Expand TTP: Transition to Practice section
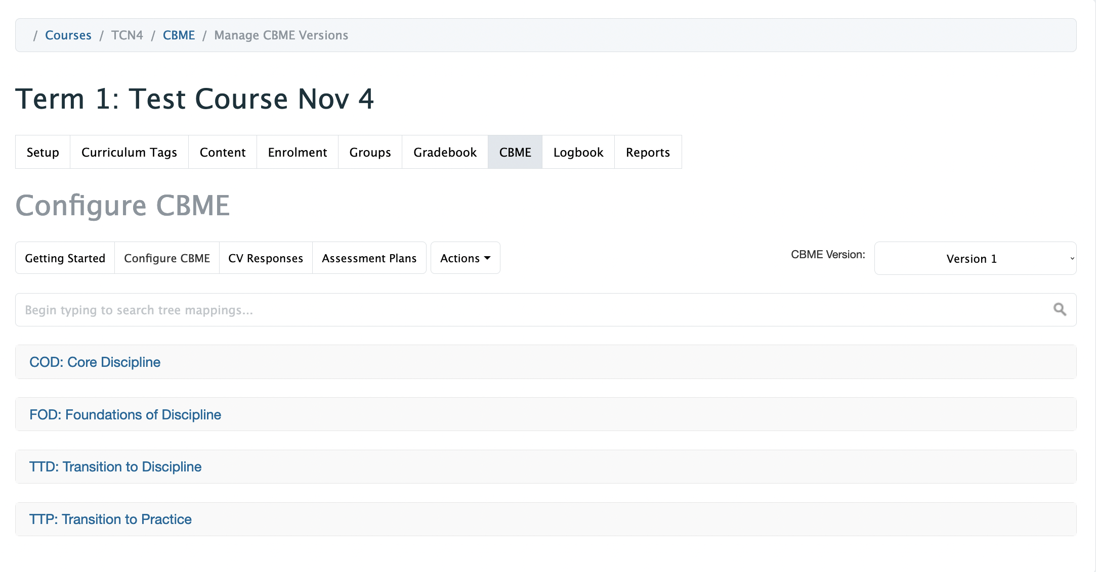The width and height of the screenshot is (1096, 572). (x=110, y=519)
